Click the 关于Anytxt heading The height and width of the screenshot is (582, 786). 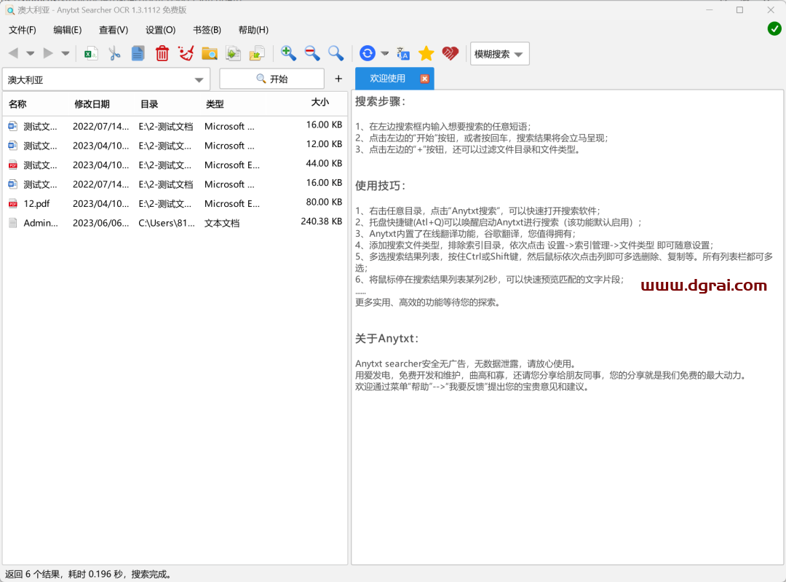click(x=387, y=339)
